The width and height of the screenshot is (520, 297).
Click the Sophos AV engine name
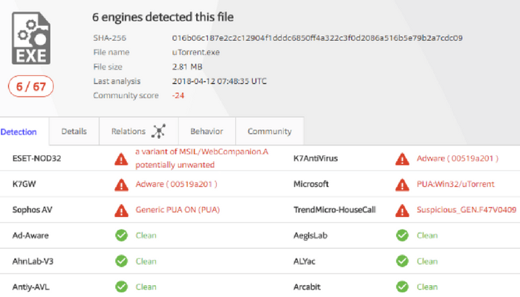(x=32, y=210)
